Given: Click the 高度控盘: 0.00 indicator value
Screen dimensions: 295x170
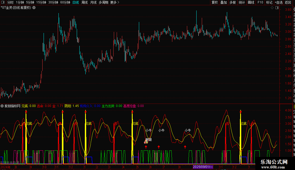Looking at the screenshot, I should point(134,106).
